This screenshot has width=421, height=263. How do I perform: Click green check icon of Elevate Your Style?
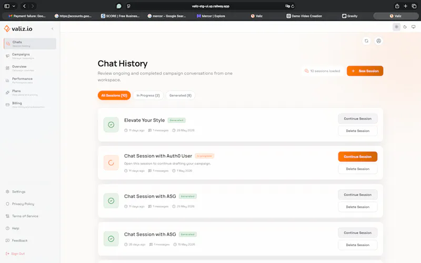click(x=111, y=125)
